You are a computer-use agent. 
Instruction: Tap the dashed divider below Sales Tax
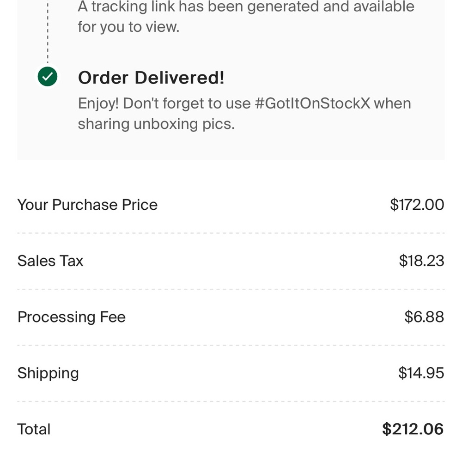[x=231, y=289]
